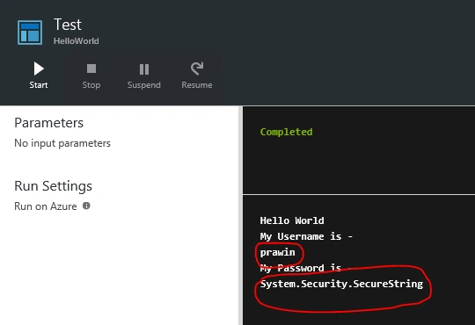Click the System.Security.SecureString output line

tap(341, 284)
